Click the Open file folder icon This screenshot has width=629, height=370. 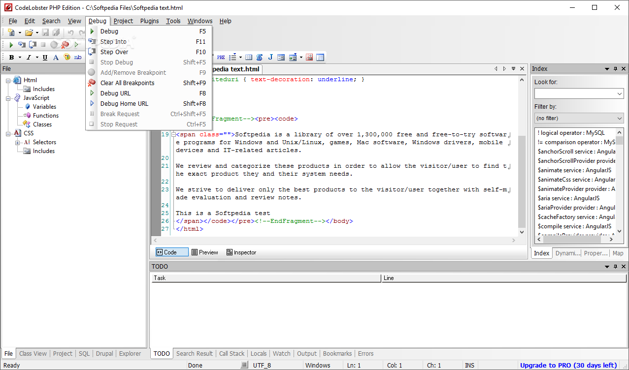[29, 32]
